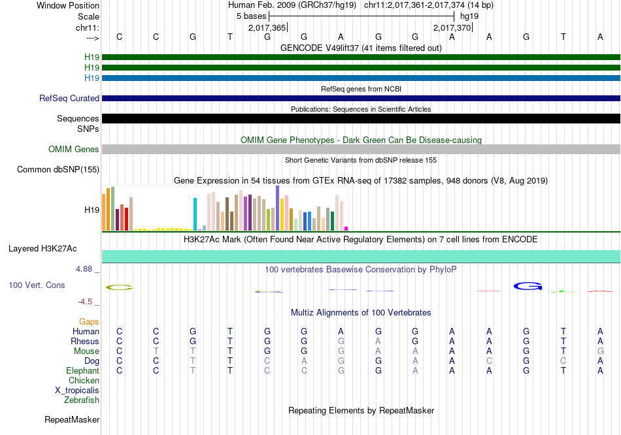Image resolution: width=621 pixels, height=435 pixels.
Task: Click the second dark green H19 transcript bar
Action: (361, 68)
